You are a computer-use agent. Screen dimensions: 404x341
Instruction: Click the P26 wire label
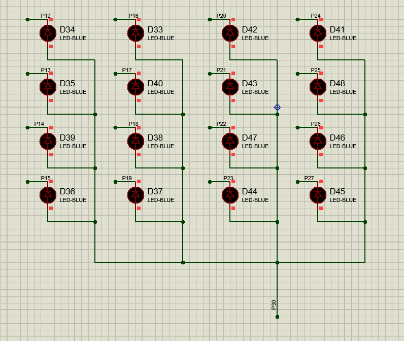(316, 124)
